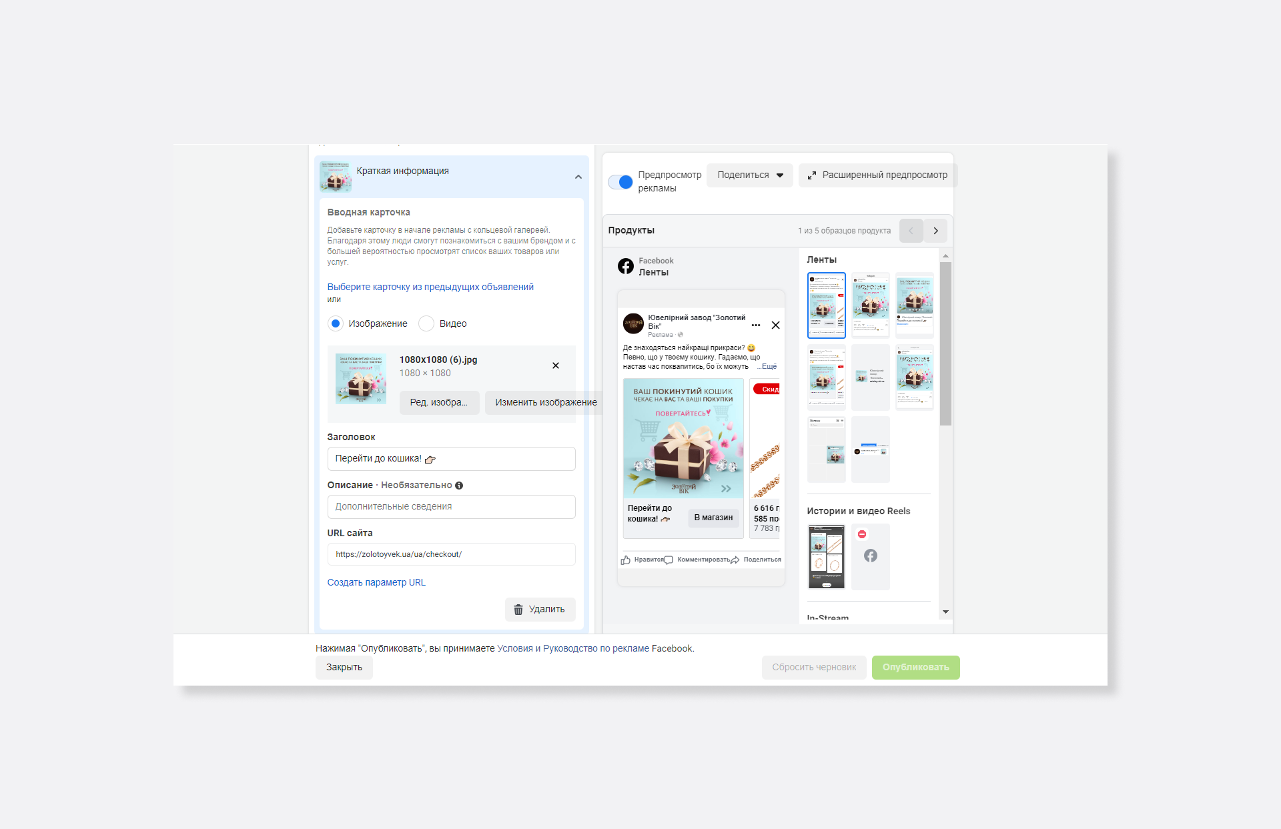This screenshot has height=829, width=1281.
Task: Click the Заголовок text field
Action: pos(451,459)
